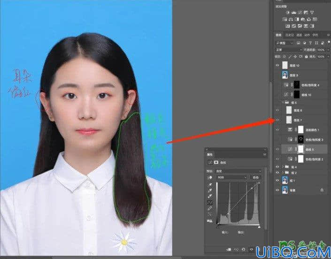This screenshot has width=331, height=259.
Task: Add a Levels adjustment layer
Action: tap(293, 13)
